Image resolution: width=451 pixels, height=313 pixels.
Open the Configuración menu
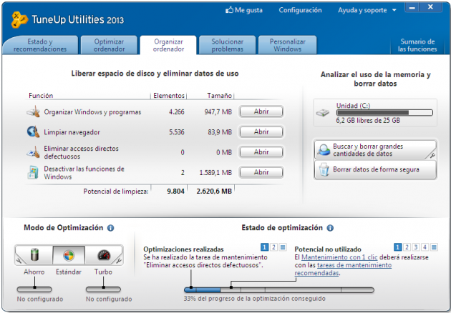300,10
